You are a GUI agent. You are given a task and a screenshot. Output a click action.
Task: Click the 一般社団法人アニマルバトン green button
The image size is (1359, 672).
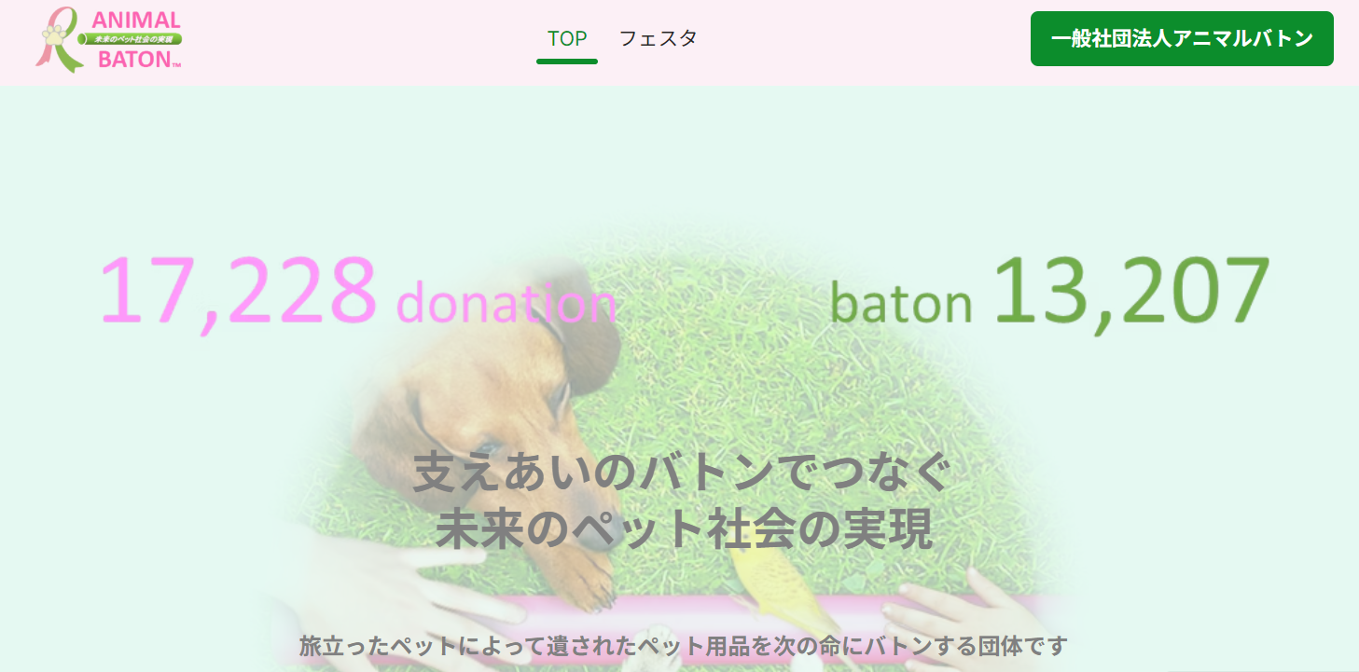[1182, 38]
